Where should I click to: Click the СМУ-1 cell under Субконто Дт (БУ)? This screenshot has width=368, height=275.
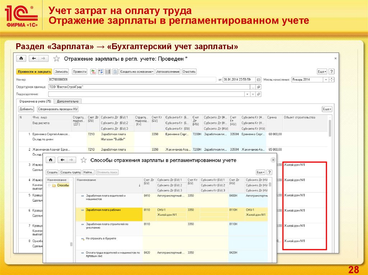coord(171,210)
